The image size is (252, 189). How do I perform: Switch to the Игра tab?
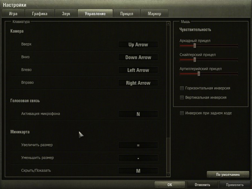pos(13,14)
